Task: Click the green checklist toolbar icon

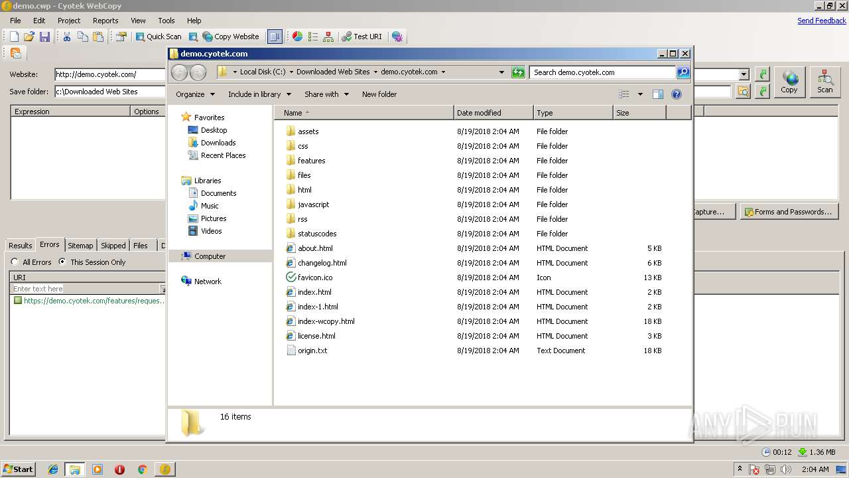Action: pos(313,37)
